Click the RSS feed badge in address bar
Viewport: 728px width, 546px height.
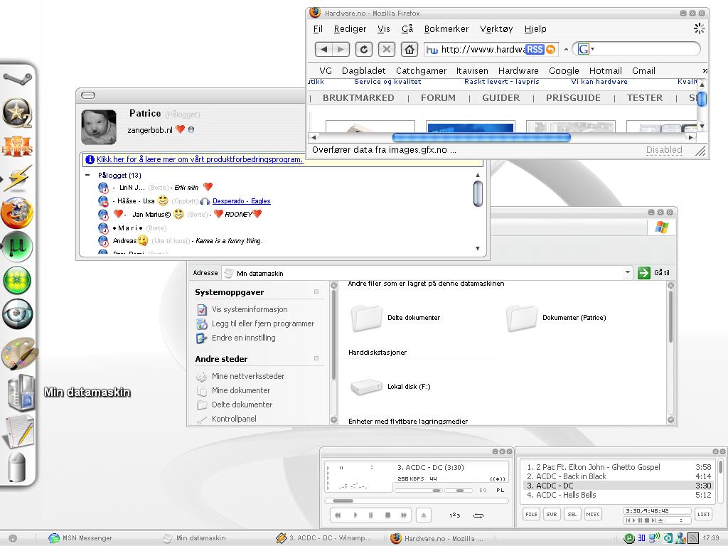pos(535,49)
